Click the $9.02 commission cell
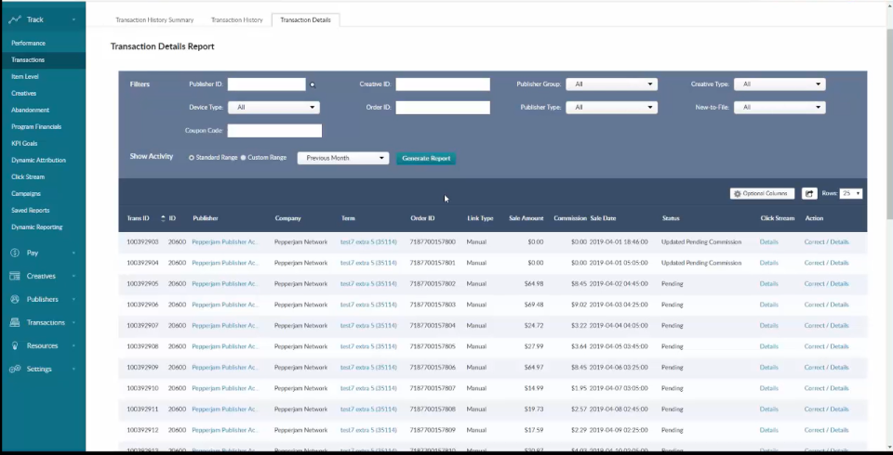Image resolution: width=893 pixels, height=455 pixels. click(578, 305)
